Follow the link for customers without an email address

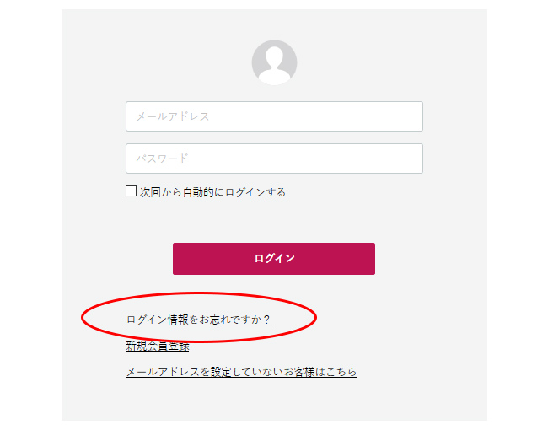[x=241, y=372]
